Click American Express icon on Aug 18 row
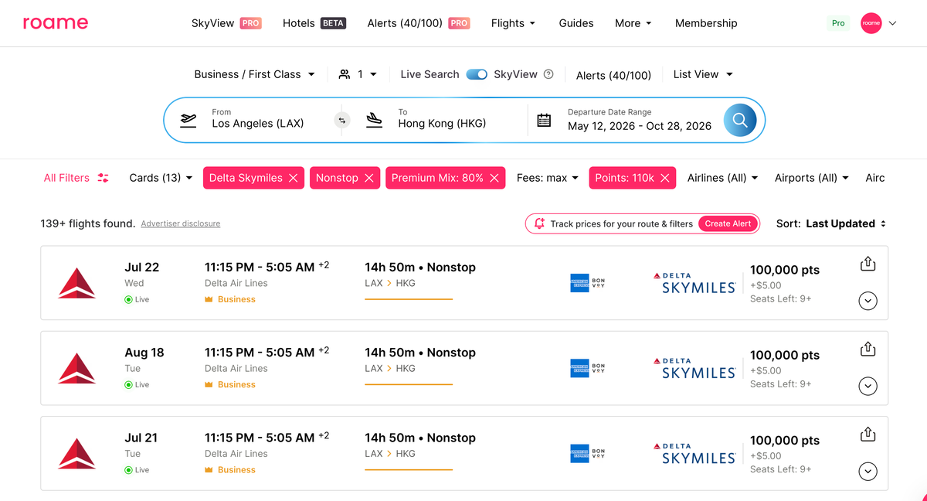 pyautogui.click(x=579, y=368)
